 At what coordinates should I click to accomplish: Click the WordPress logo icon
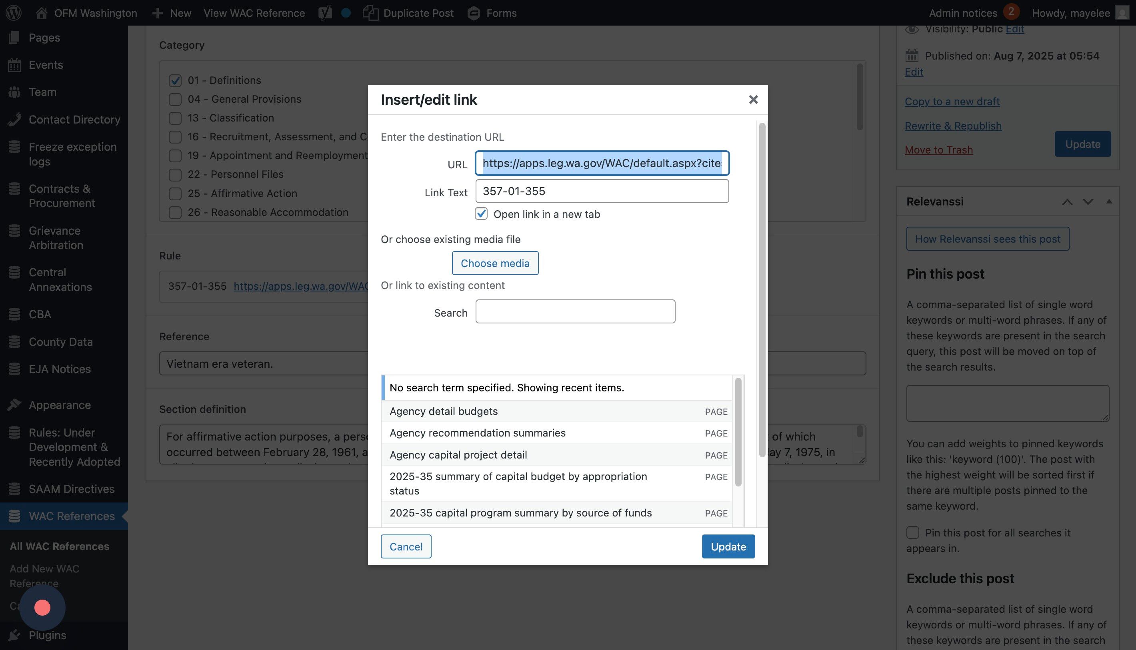click(x=14, y=12)
